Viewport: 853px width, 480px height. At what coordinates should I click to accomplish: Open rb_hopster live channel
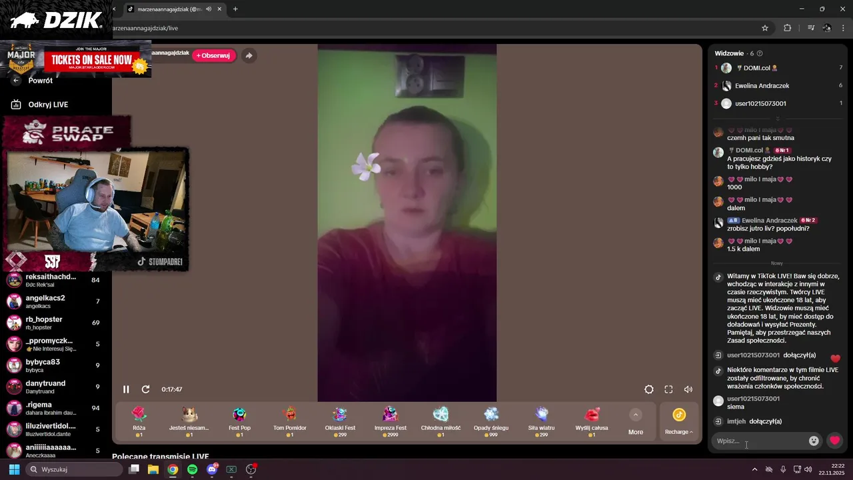click(53, 323)
